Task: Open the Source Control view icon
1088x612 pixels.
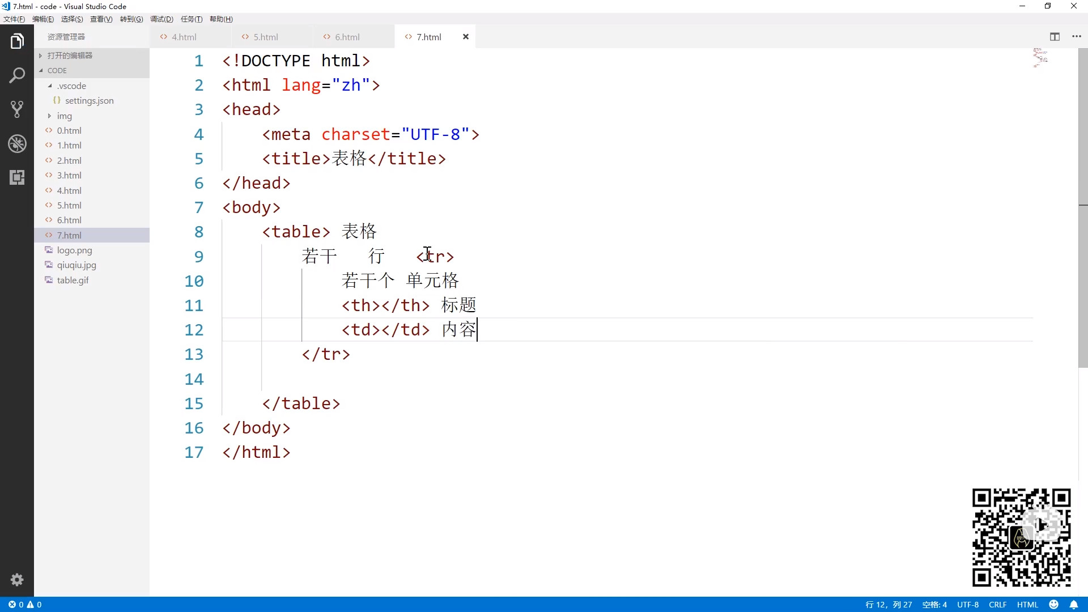Action: pos(17,109)
